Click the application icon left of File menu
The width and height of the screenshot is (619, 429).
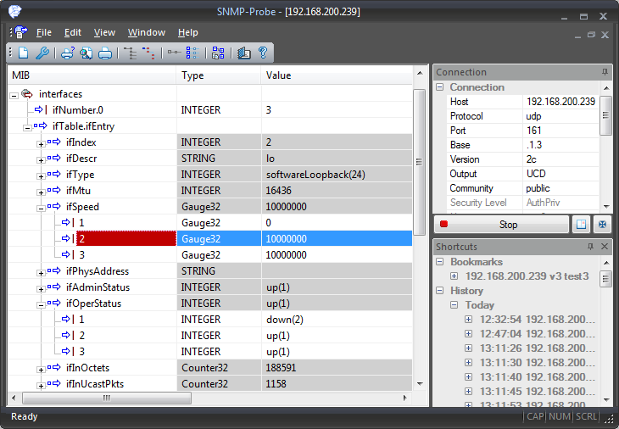click(21, 32)
